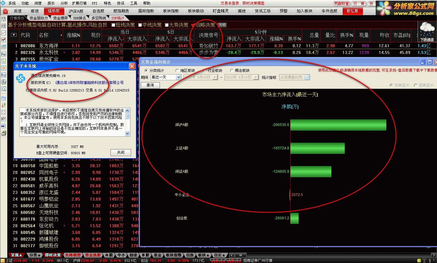Select the 地区板块 radio button
Viewport: 437px width, 263px height.
(x=177, y=70)
